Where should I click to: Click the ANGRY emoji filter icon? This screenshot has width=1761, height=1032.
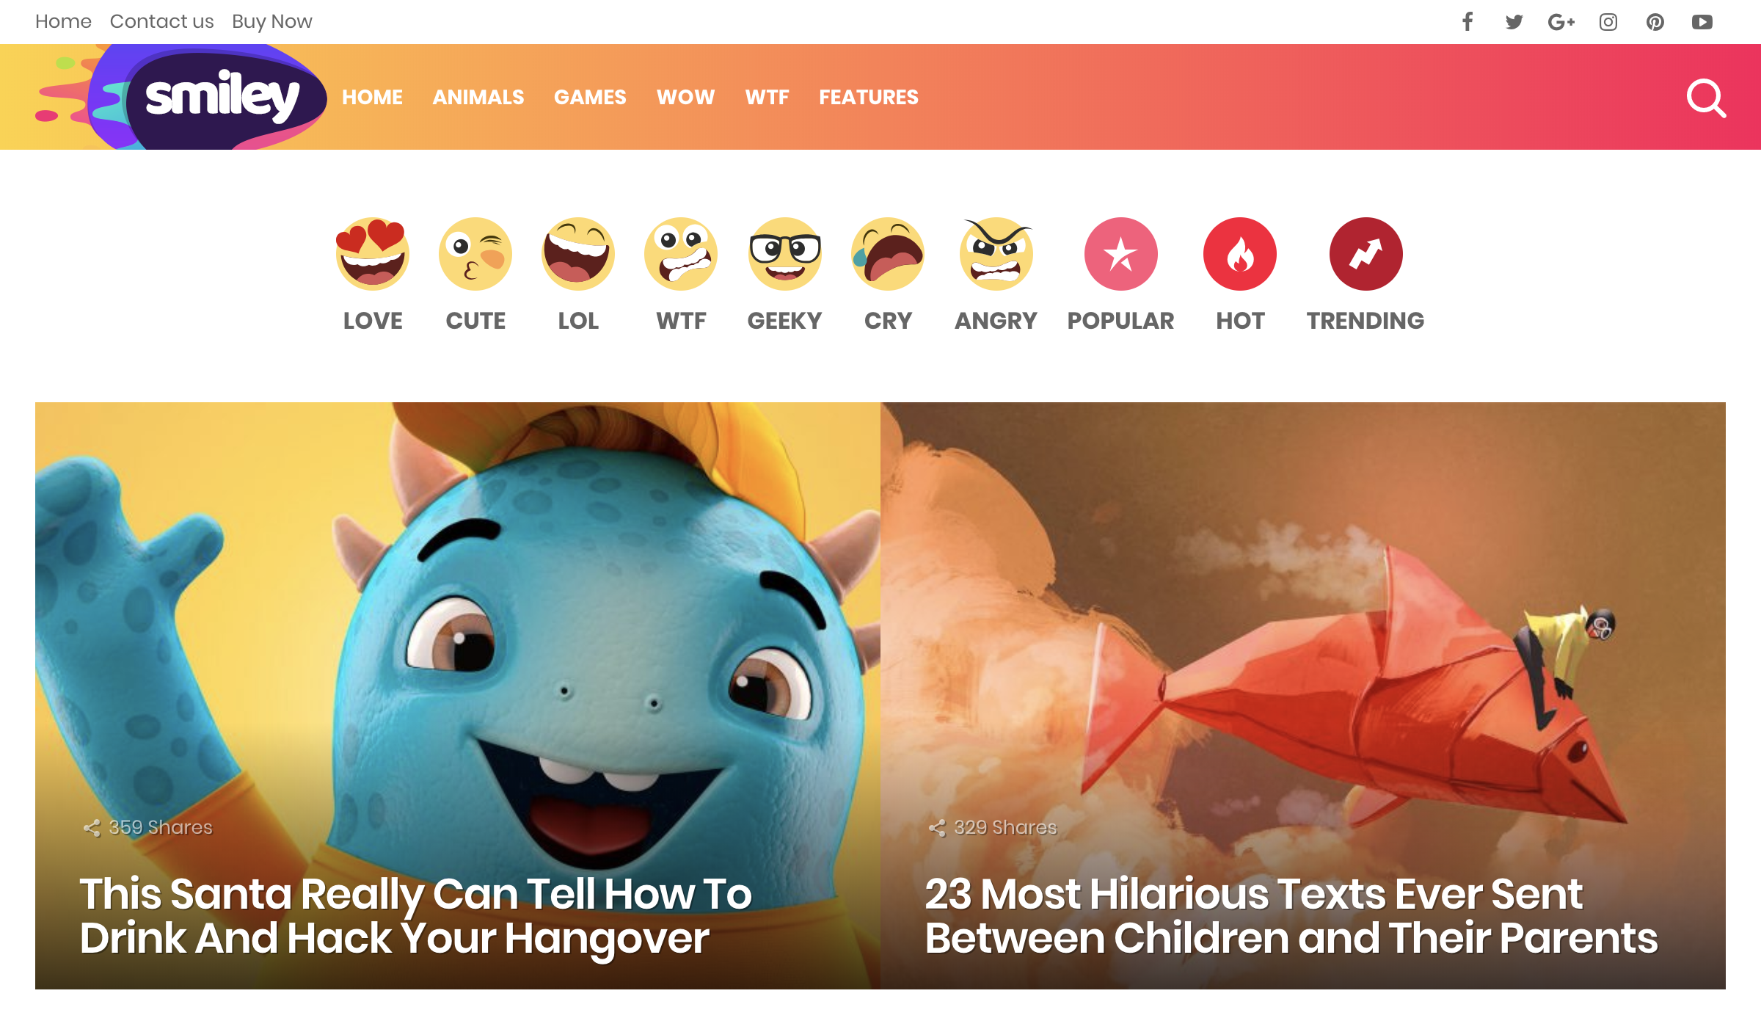996,254
